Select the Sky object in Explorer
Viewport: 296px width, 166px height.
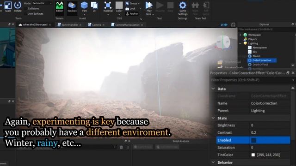point(255,52)
